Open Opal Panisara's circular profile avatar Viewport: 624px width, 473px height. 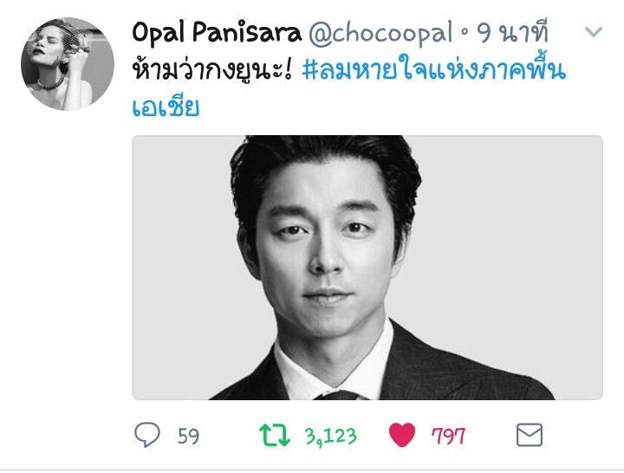(68, 63)
